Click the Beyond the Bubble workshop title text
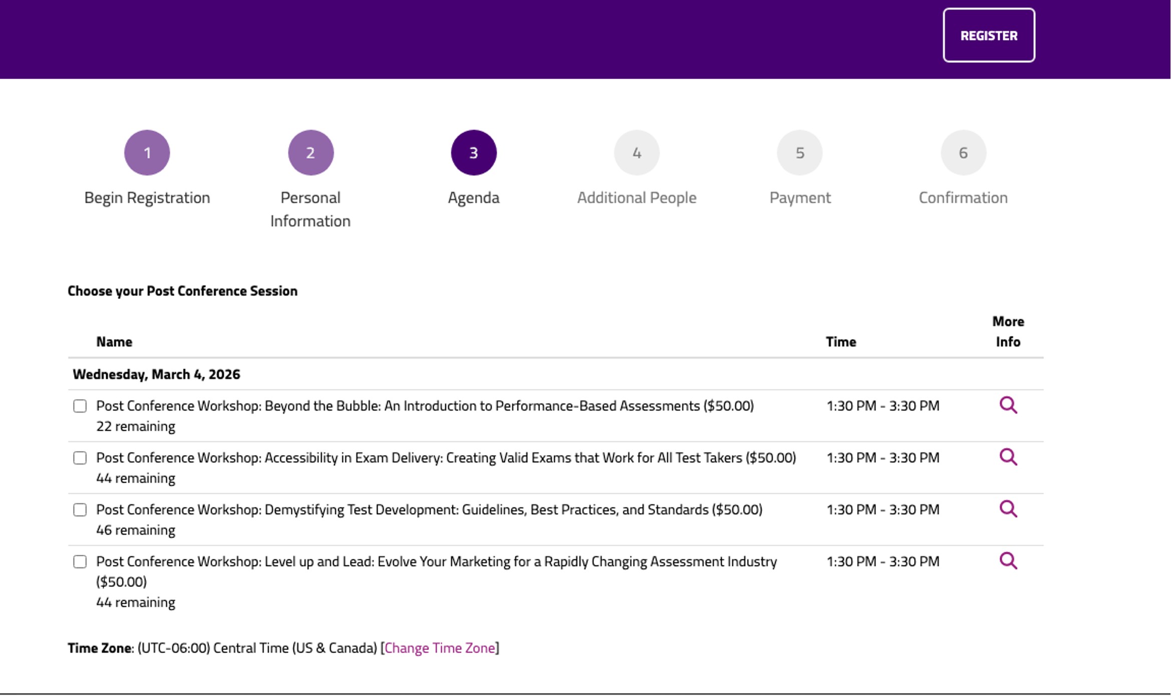Viewport: 1171px width, 696px height. click(x=424, y=406)
